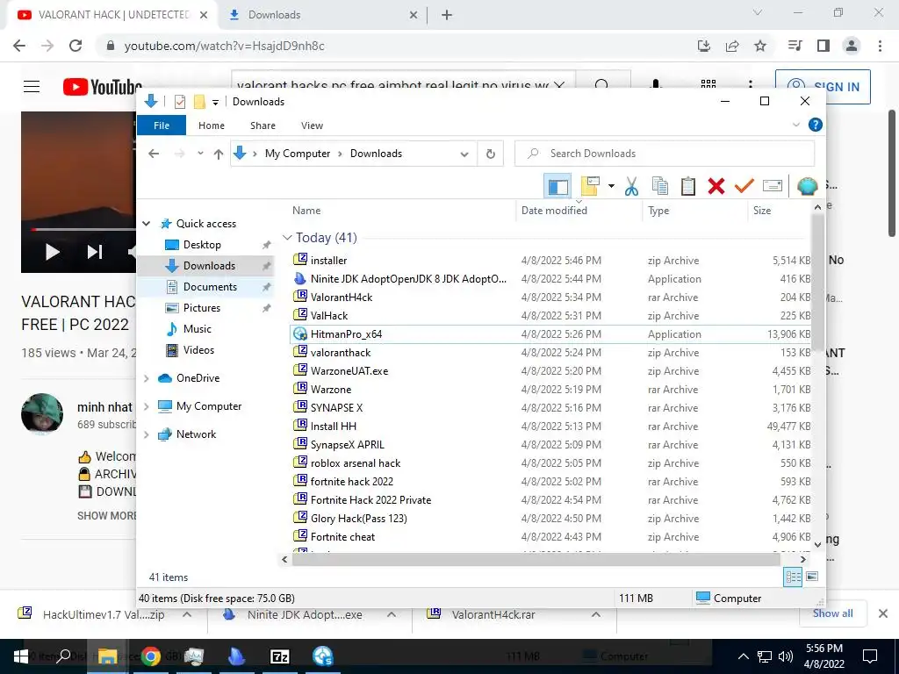
Task: Click the Search Downloads field
Action: click(x=665, y=154)
